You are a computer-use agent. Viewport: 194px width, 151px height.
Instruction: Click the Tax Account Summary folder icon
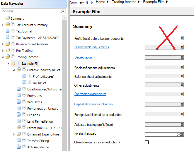coord(7,25)
